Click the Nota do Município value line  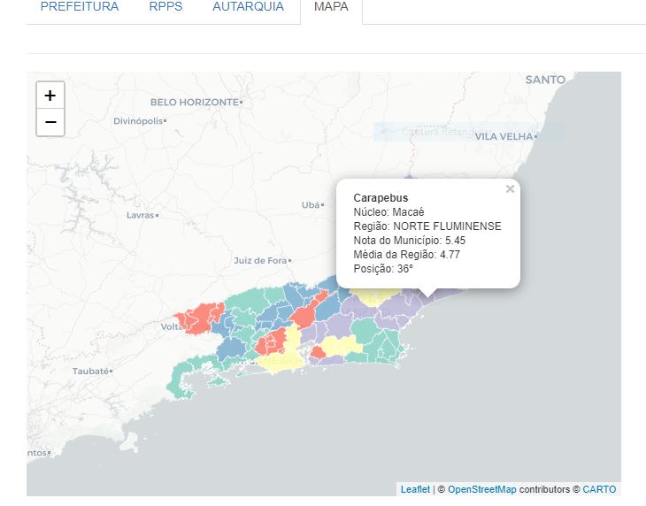[409, 240]
